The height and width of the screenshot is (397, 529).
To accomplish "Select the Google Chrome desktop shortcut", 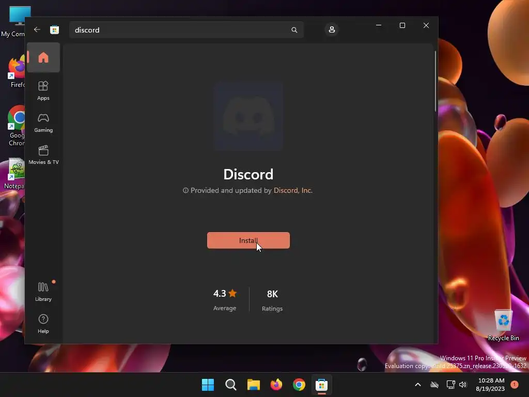I will point(16,126).
